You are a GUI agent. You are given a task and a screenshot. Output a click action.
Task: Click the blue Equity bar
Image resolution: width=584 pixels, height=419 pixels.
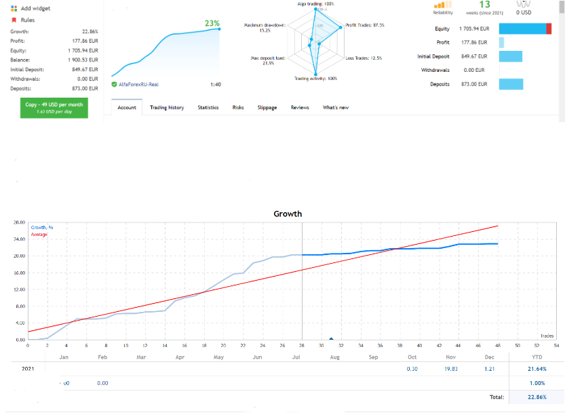pyautogui.click(x=522, y=28)
